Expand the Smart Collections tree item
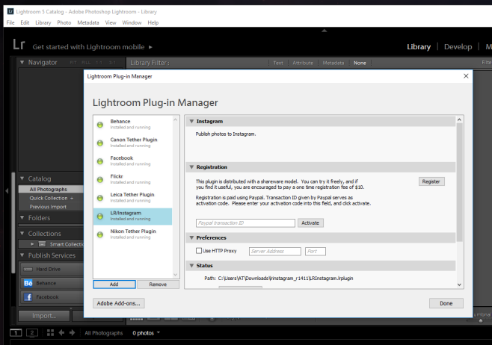This screenshot has height=345, width=492. tap(32, 244)
